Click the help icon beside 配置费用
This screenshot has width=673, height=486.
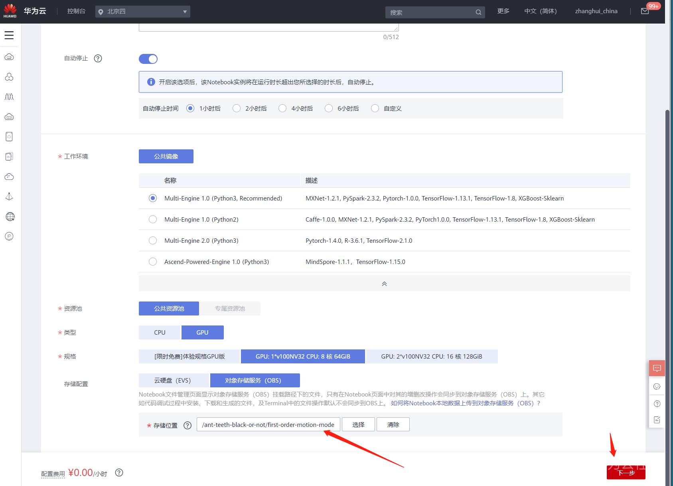[119, 473]
